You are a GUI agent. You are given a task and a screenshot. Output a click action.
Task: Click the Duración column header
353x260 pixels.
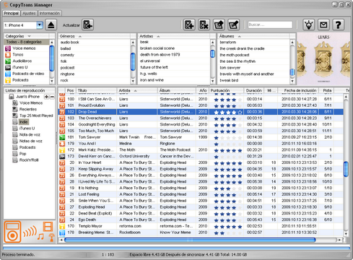[x=254, y=90]
